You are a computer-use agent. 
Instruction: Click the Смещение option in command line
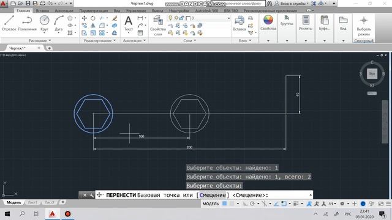[213, 195]
